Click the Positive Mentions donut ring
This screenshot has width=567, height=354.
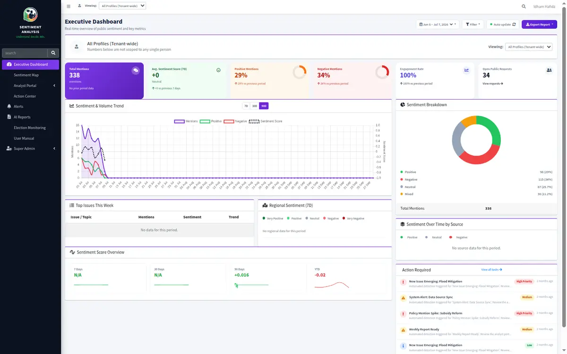click(300, 72)
